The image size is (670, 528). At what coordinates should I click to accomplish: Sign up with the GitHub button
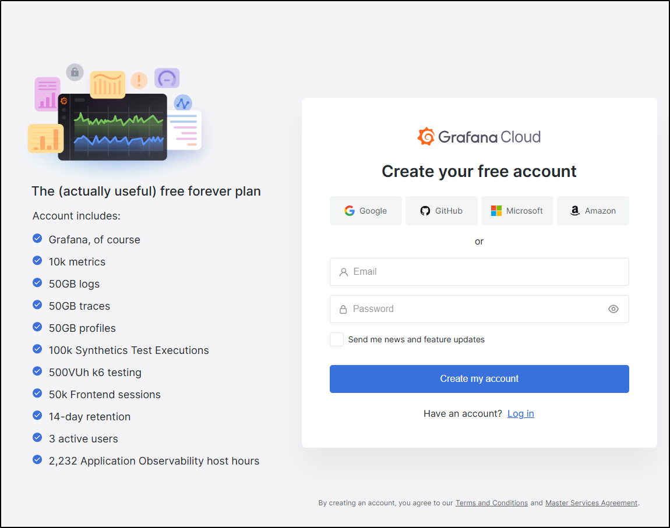pyautogui.click(x=442, y=211)
